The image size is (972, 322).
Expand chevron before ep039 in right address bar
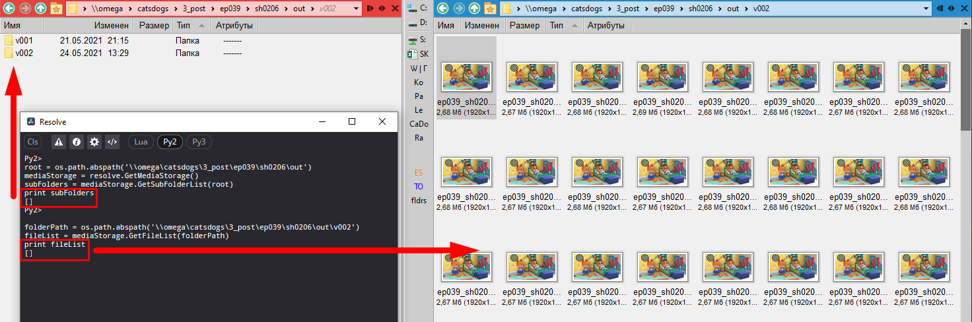646,9
